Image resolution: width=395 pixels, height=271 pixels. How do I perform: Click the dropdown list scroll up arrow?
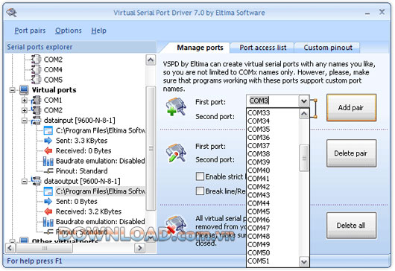click(x=304, y=114)
